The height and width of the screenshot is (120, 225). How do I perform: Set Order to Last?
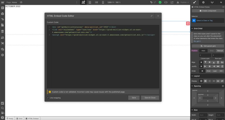pyautogui.click(x=215, y=71)
